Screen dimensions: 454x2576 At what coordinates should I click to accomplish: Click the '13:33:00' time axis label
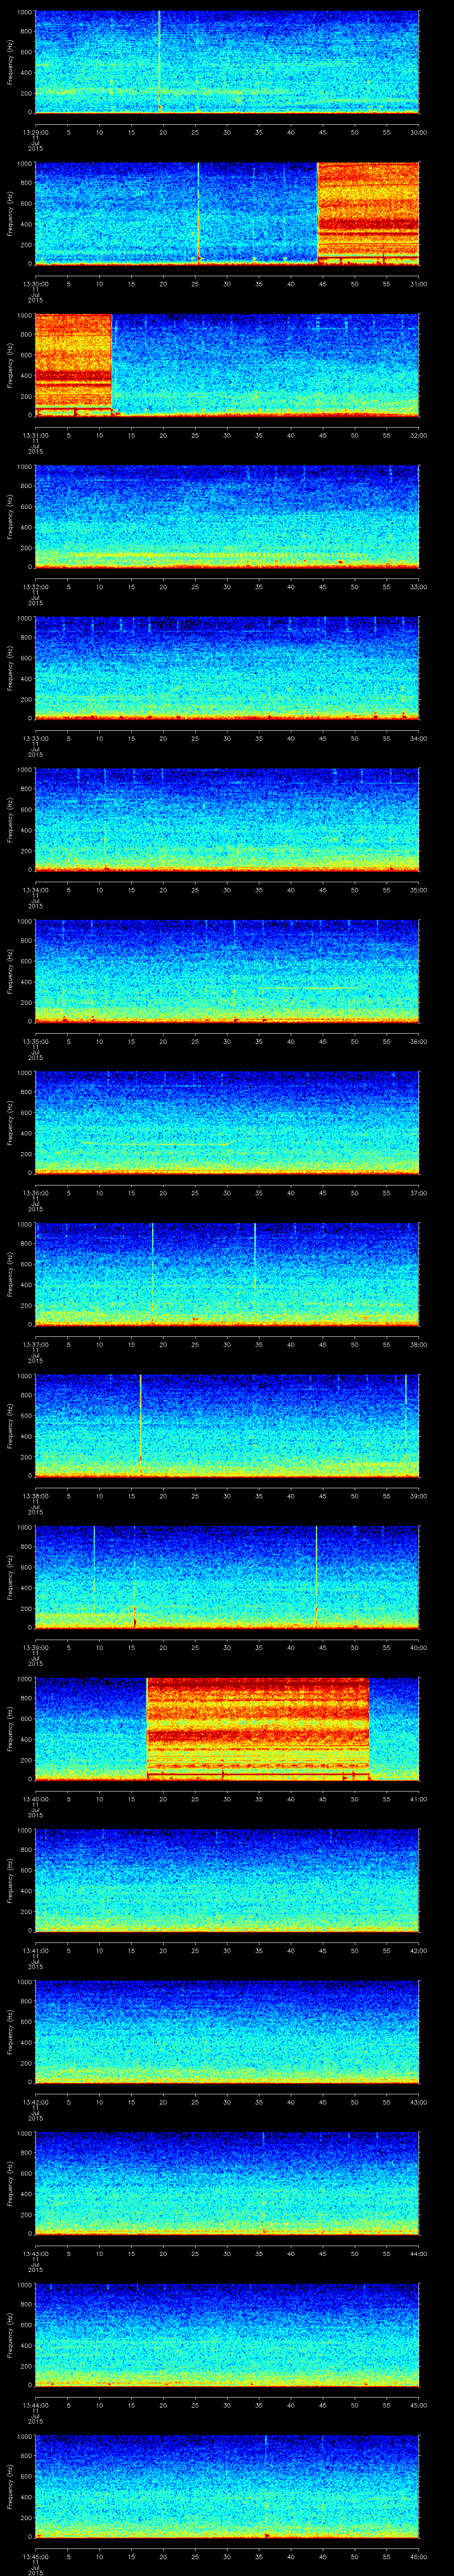pyautogui.click(x=35, y=738)
